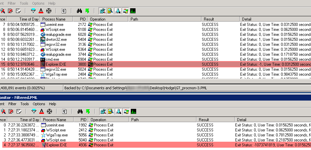Open the Help menu in upper window
311x150 pixels.
[x=52, y=3]
